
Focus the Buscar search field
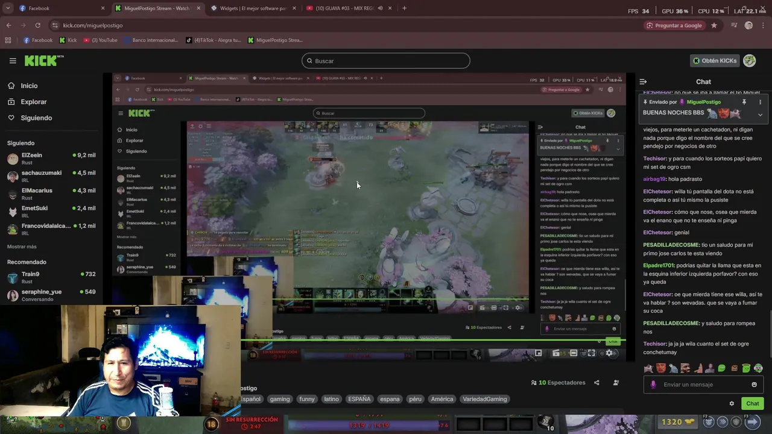click(x=386, y=61)
